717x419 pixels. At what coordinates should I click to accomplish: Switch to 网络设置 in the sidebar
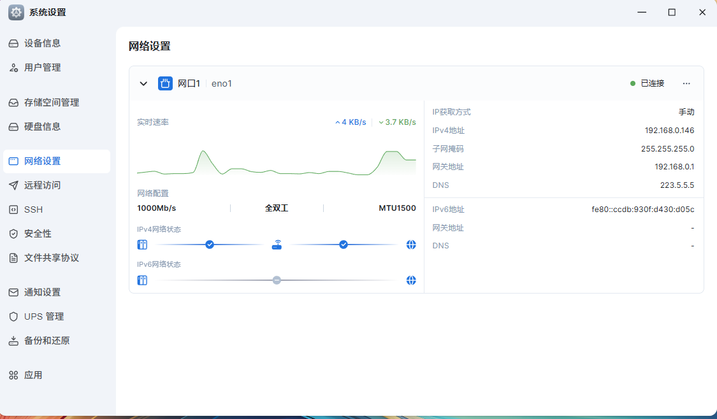(x=43, y=160)
